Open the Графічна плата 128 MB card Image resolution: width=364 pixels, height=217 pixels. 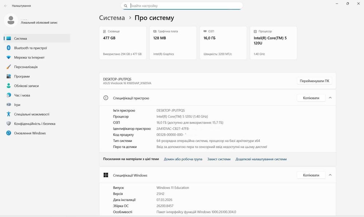tap(173, 43)
